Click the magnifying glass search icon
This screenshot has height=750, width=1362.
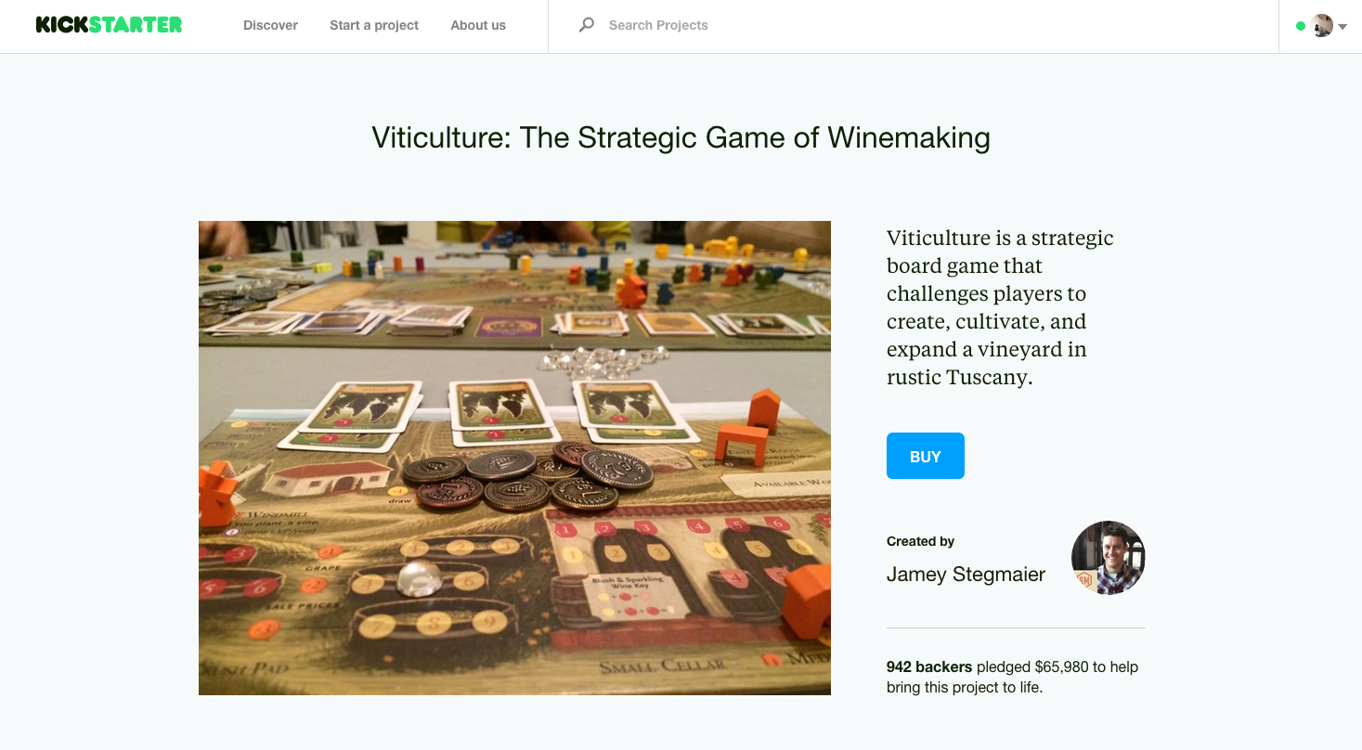(586, 25)
